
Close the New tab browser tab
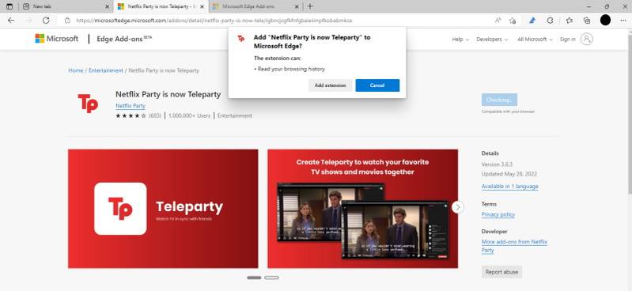(107, 6)
